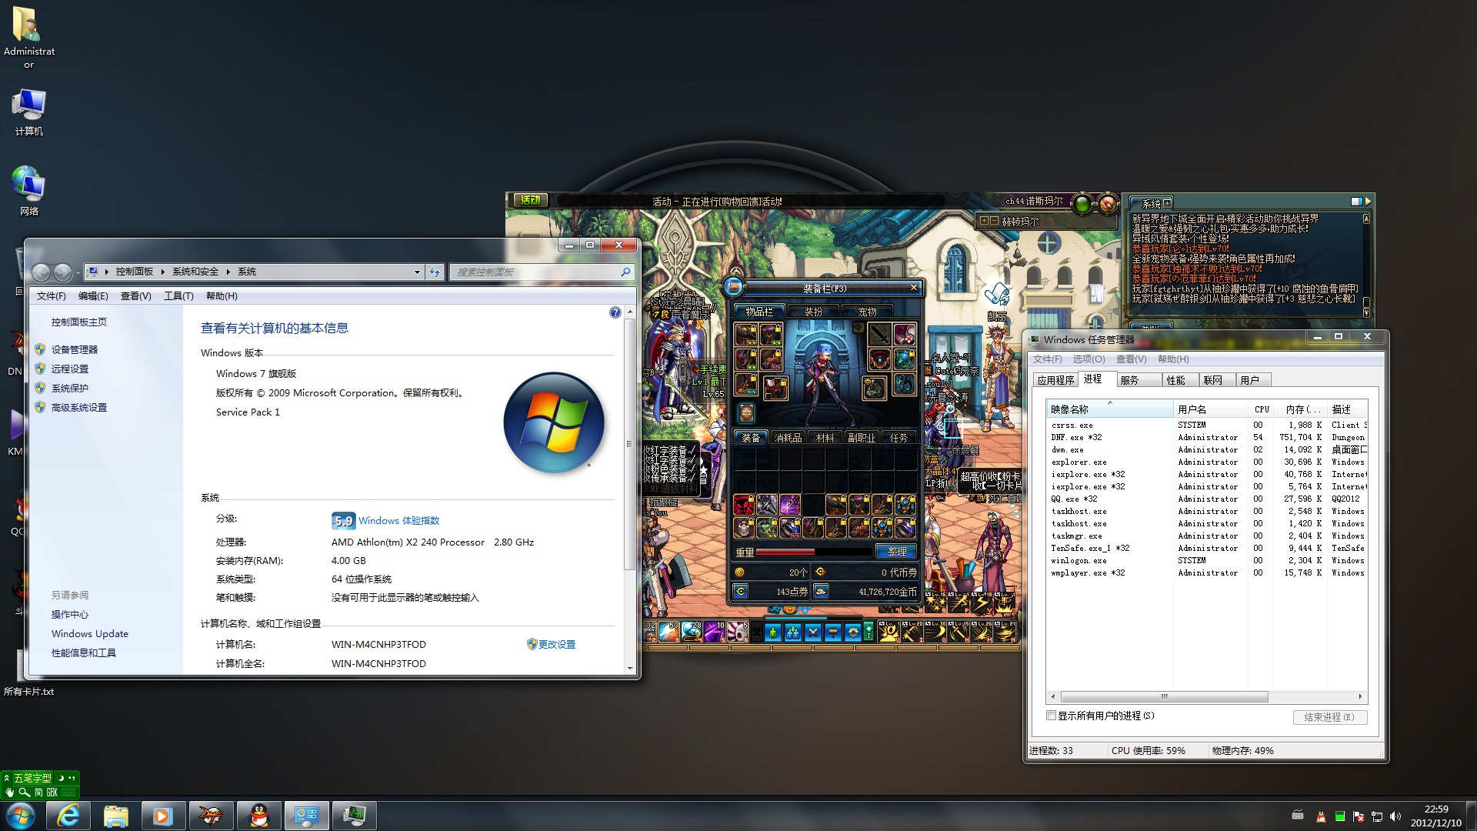This screenshot has height=831, width=1477.
Task: Select the 宠物 tab in equipment window
Action: point(867,312)
